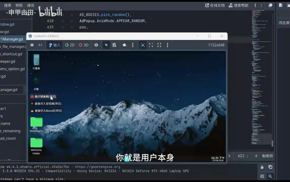
Task: Toggle collapse-duplicates icon in output panel
Action: [262, 176]
